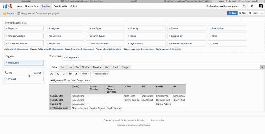The image size is (265, 134).
Task: Click the Dimensions hide link
Action: click(x=24, y=23)
